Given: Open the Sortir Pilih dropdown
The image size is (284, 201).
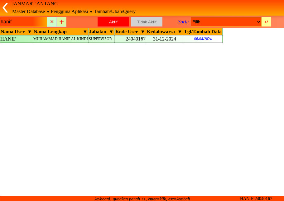Looking at the screenshot, I should (x=226, y=22).
